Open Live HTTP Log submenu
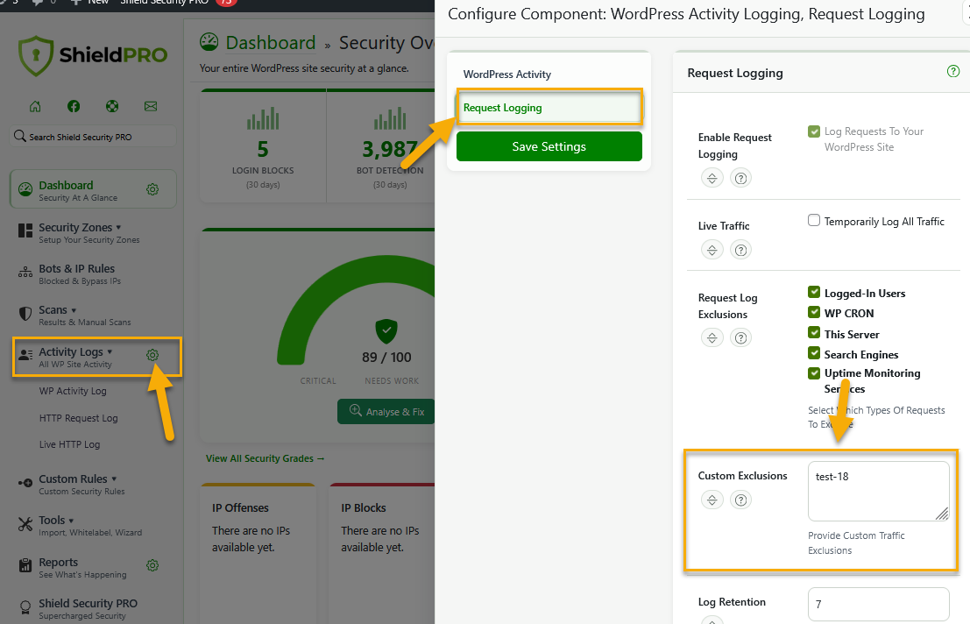The image size is (970, 624). click(69, 444)
